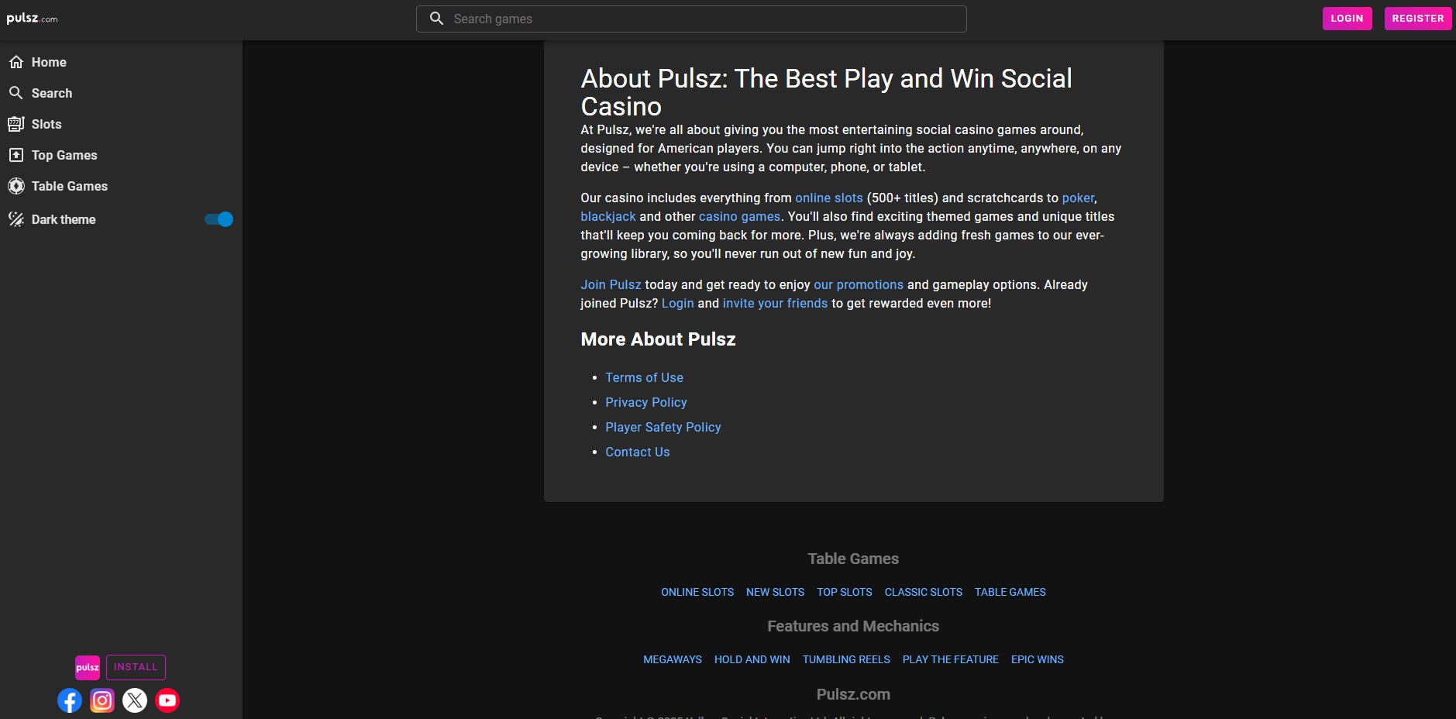The image size is (1456, 719).
Task: Click the Home house icon in sidebar
Action: 16,62
